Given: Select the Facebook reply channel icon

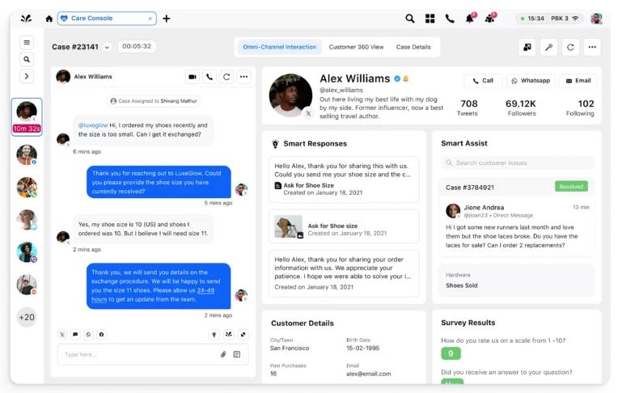Looking at the screenshot, I should (102, 334).
